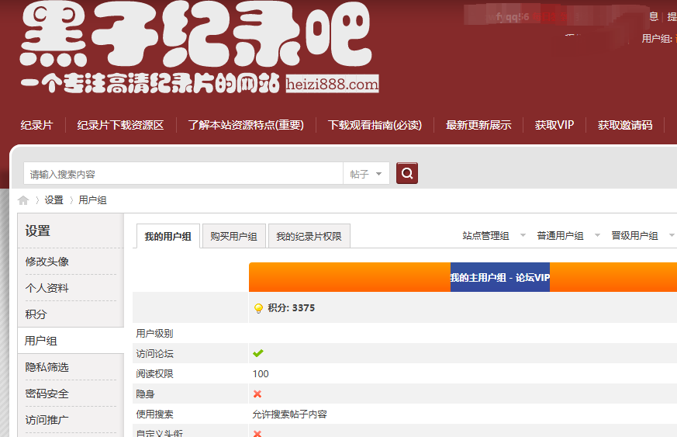Screen dimensions: 677x437
Task: Click the 隐身 row label
Action: 145,394
